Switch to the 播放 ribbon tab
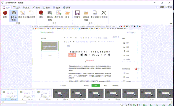This screenshot has height=106, width=174. pos(26,7)
